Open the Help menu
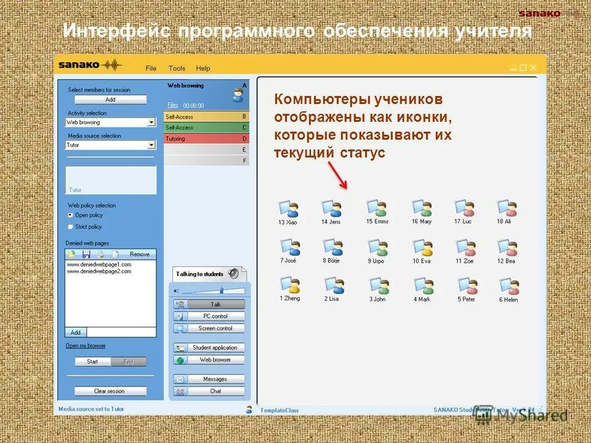Screen dimensions: 591x443 203,68
